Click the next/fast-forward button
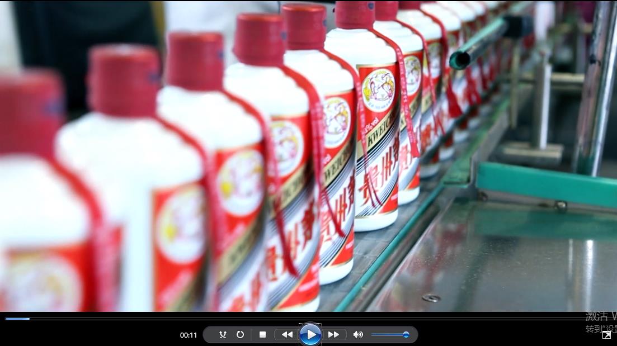Image resolution: width=617 pixels, height=346 pixels. [x=334, y=335]
